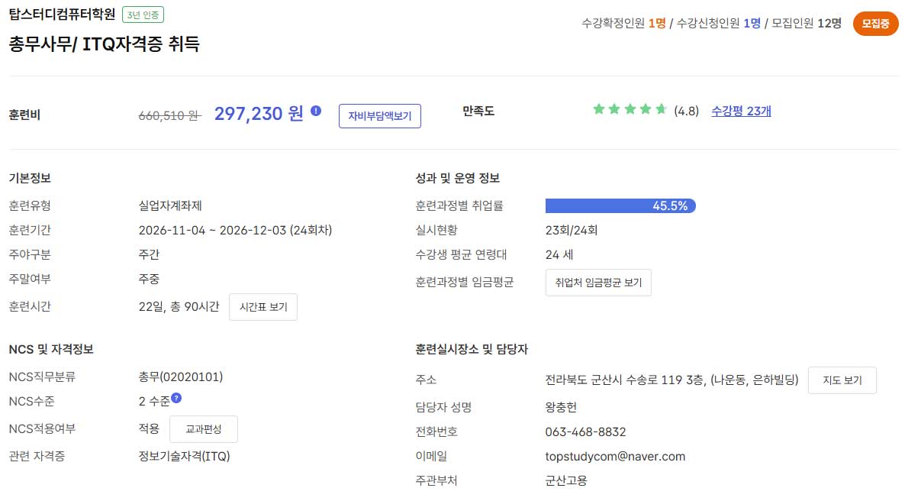
Task: Click the NCS code 총무(02020101)
Action: (x=181, y=377)
